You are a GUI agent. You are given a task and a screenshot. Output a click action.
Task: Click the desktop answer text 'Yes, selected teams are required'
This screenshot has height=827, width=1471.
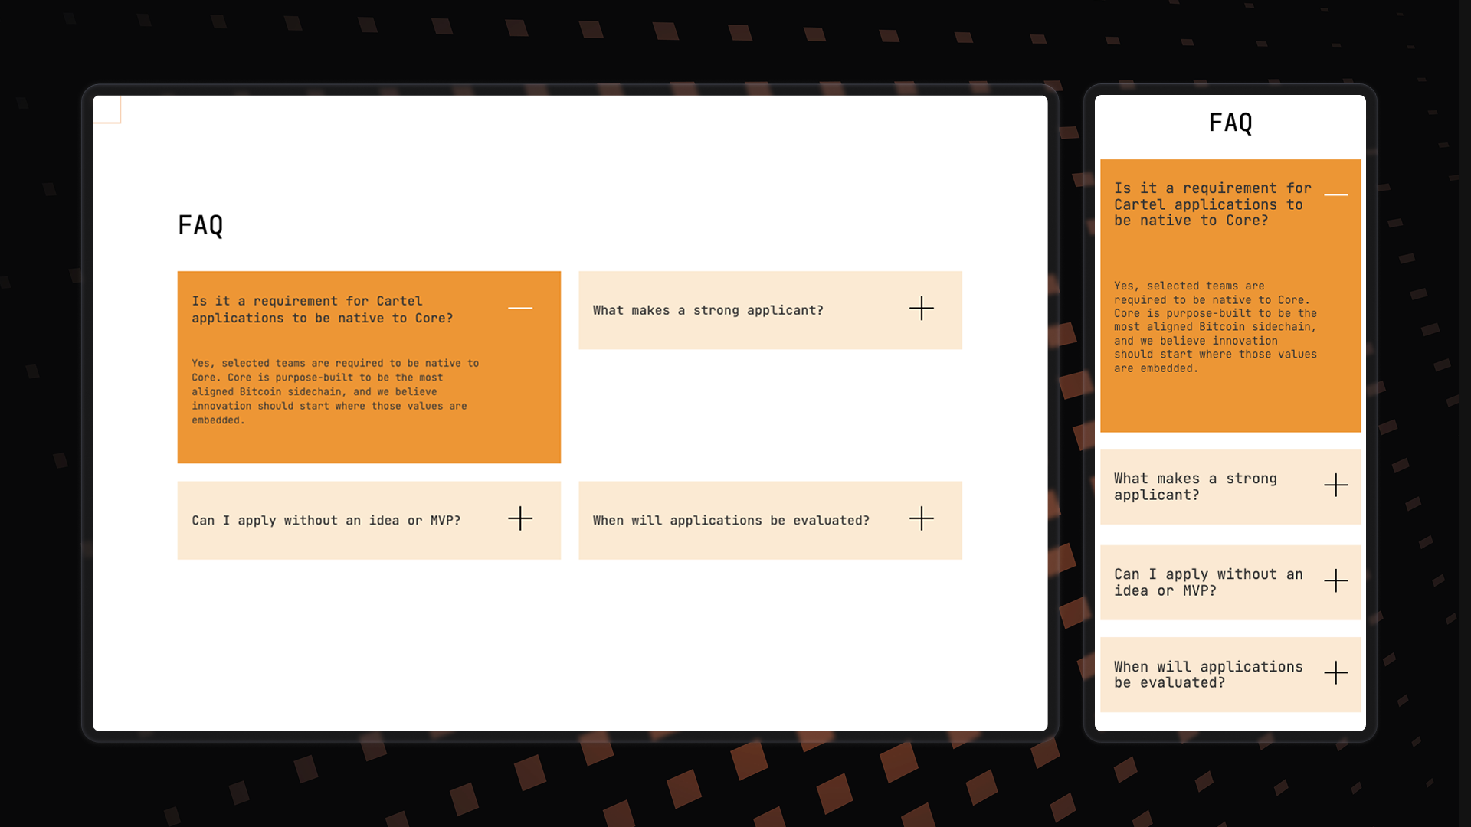(335, 391)
